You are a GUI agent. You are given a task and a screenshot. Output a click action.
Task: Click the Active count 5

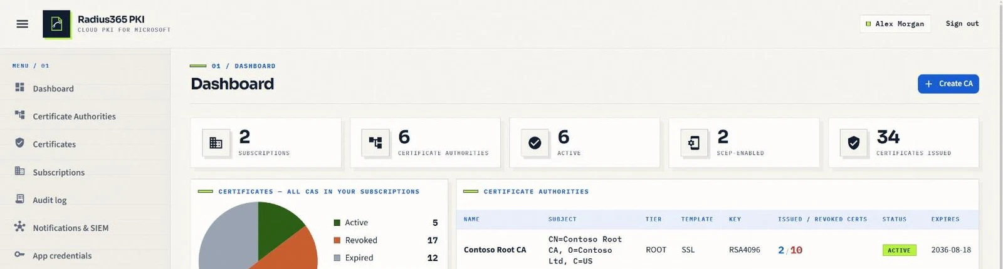(435, 223)
